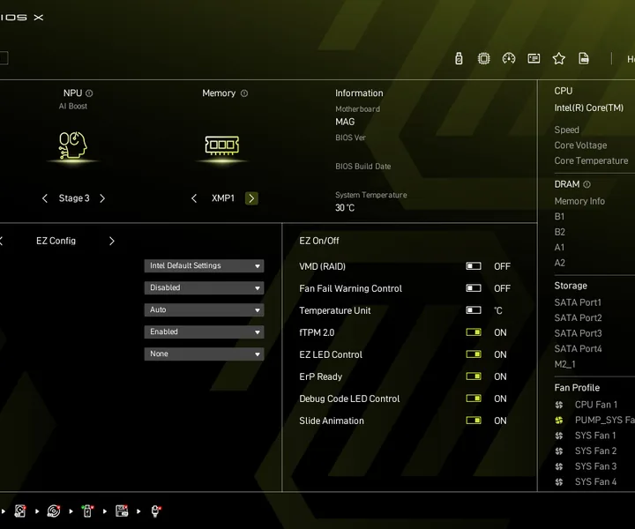Click the Core Voltage label
635x529 pixels.
[580, 145]
